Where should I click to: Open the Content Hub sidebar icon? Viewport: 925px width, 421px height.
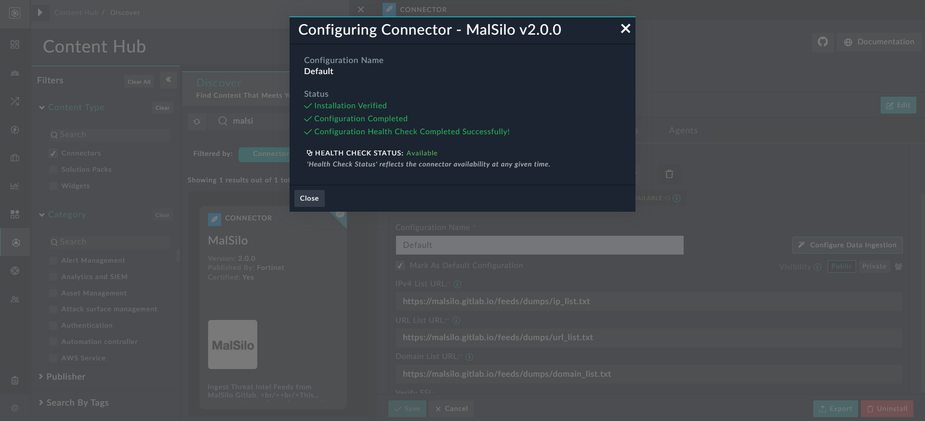click(x=15, y=243)
